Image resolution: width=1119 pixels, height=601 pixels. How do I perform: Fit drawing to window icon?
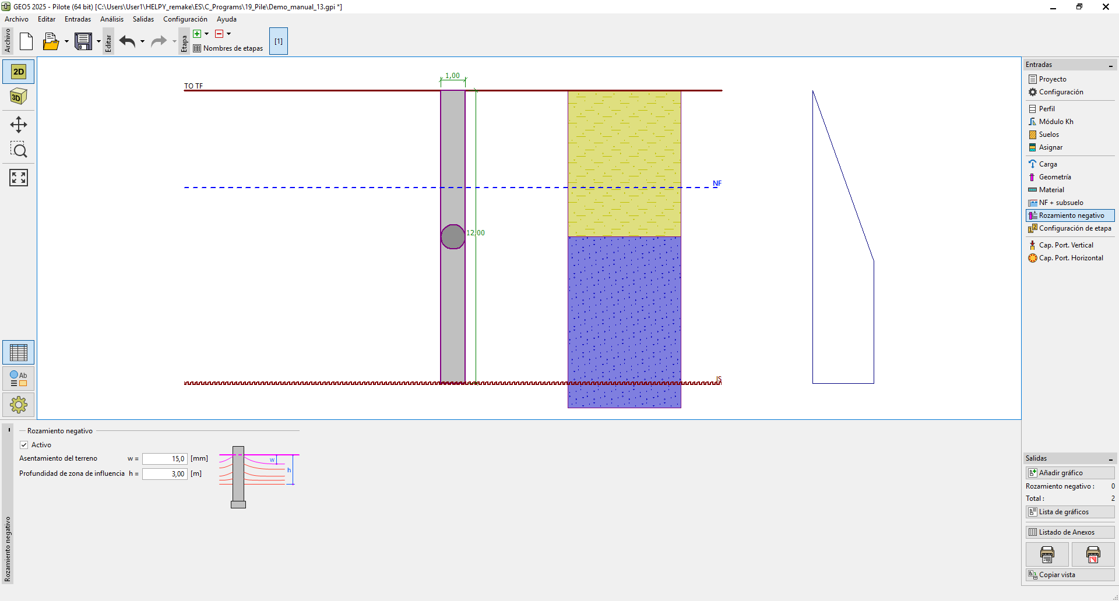coord(19,178)
